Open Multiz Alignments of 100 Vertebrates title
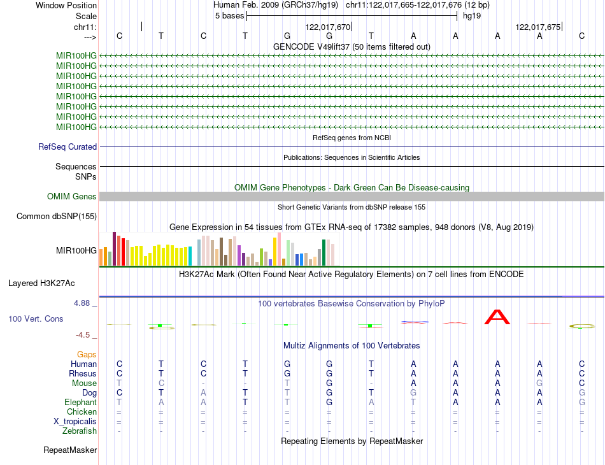The height and width of the screenshot is (465, 605). point(352,346)
